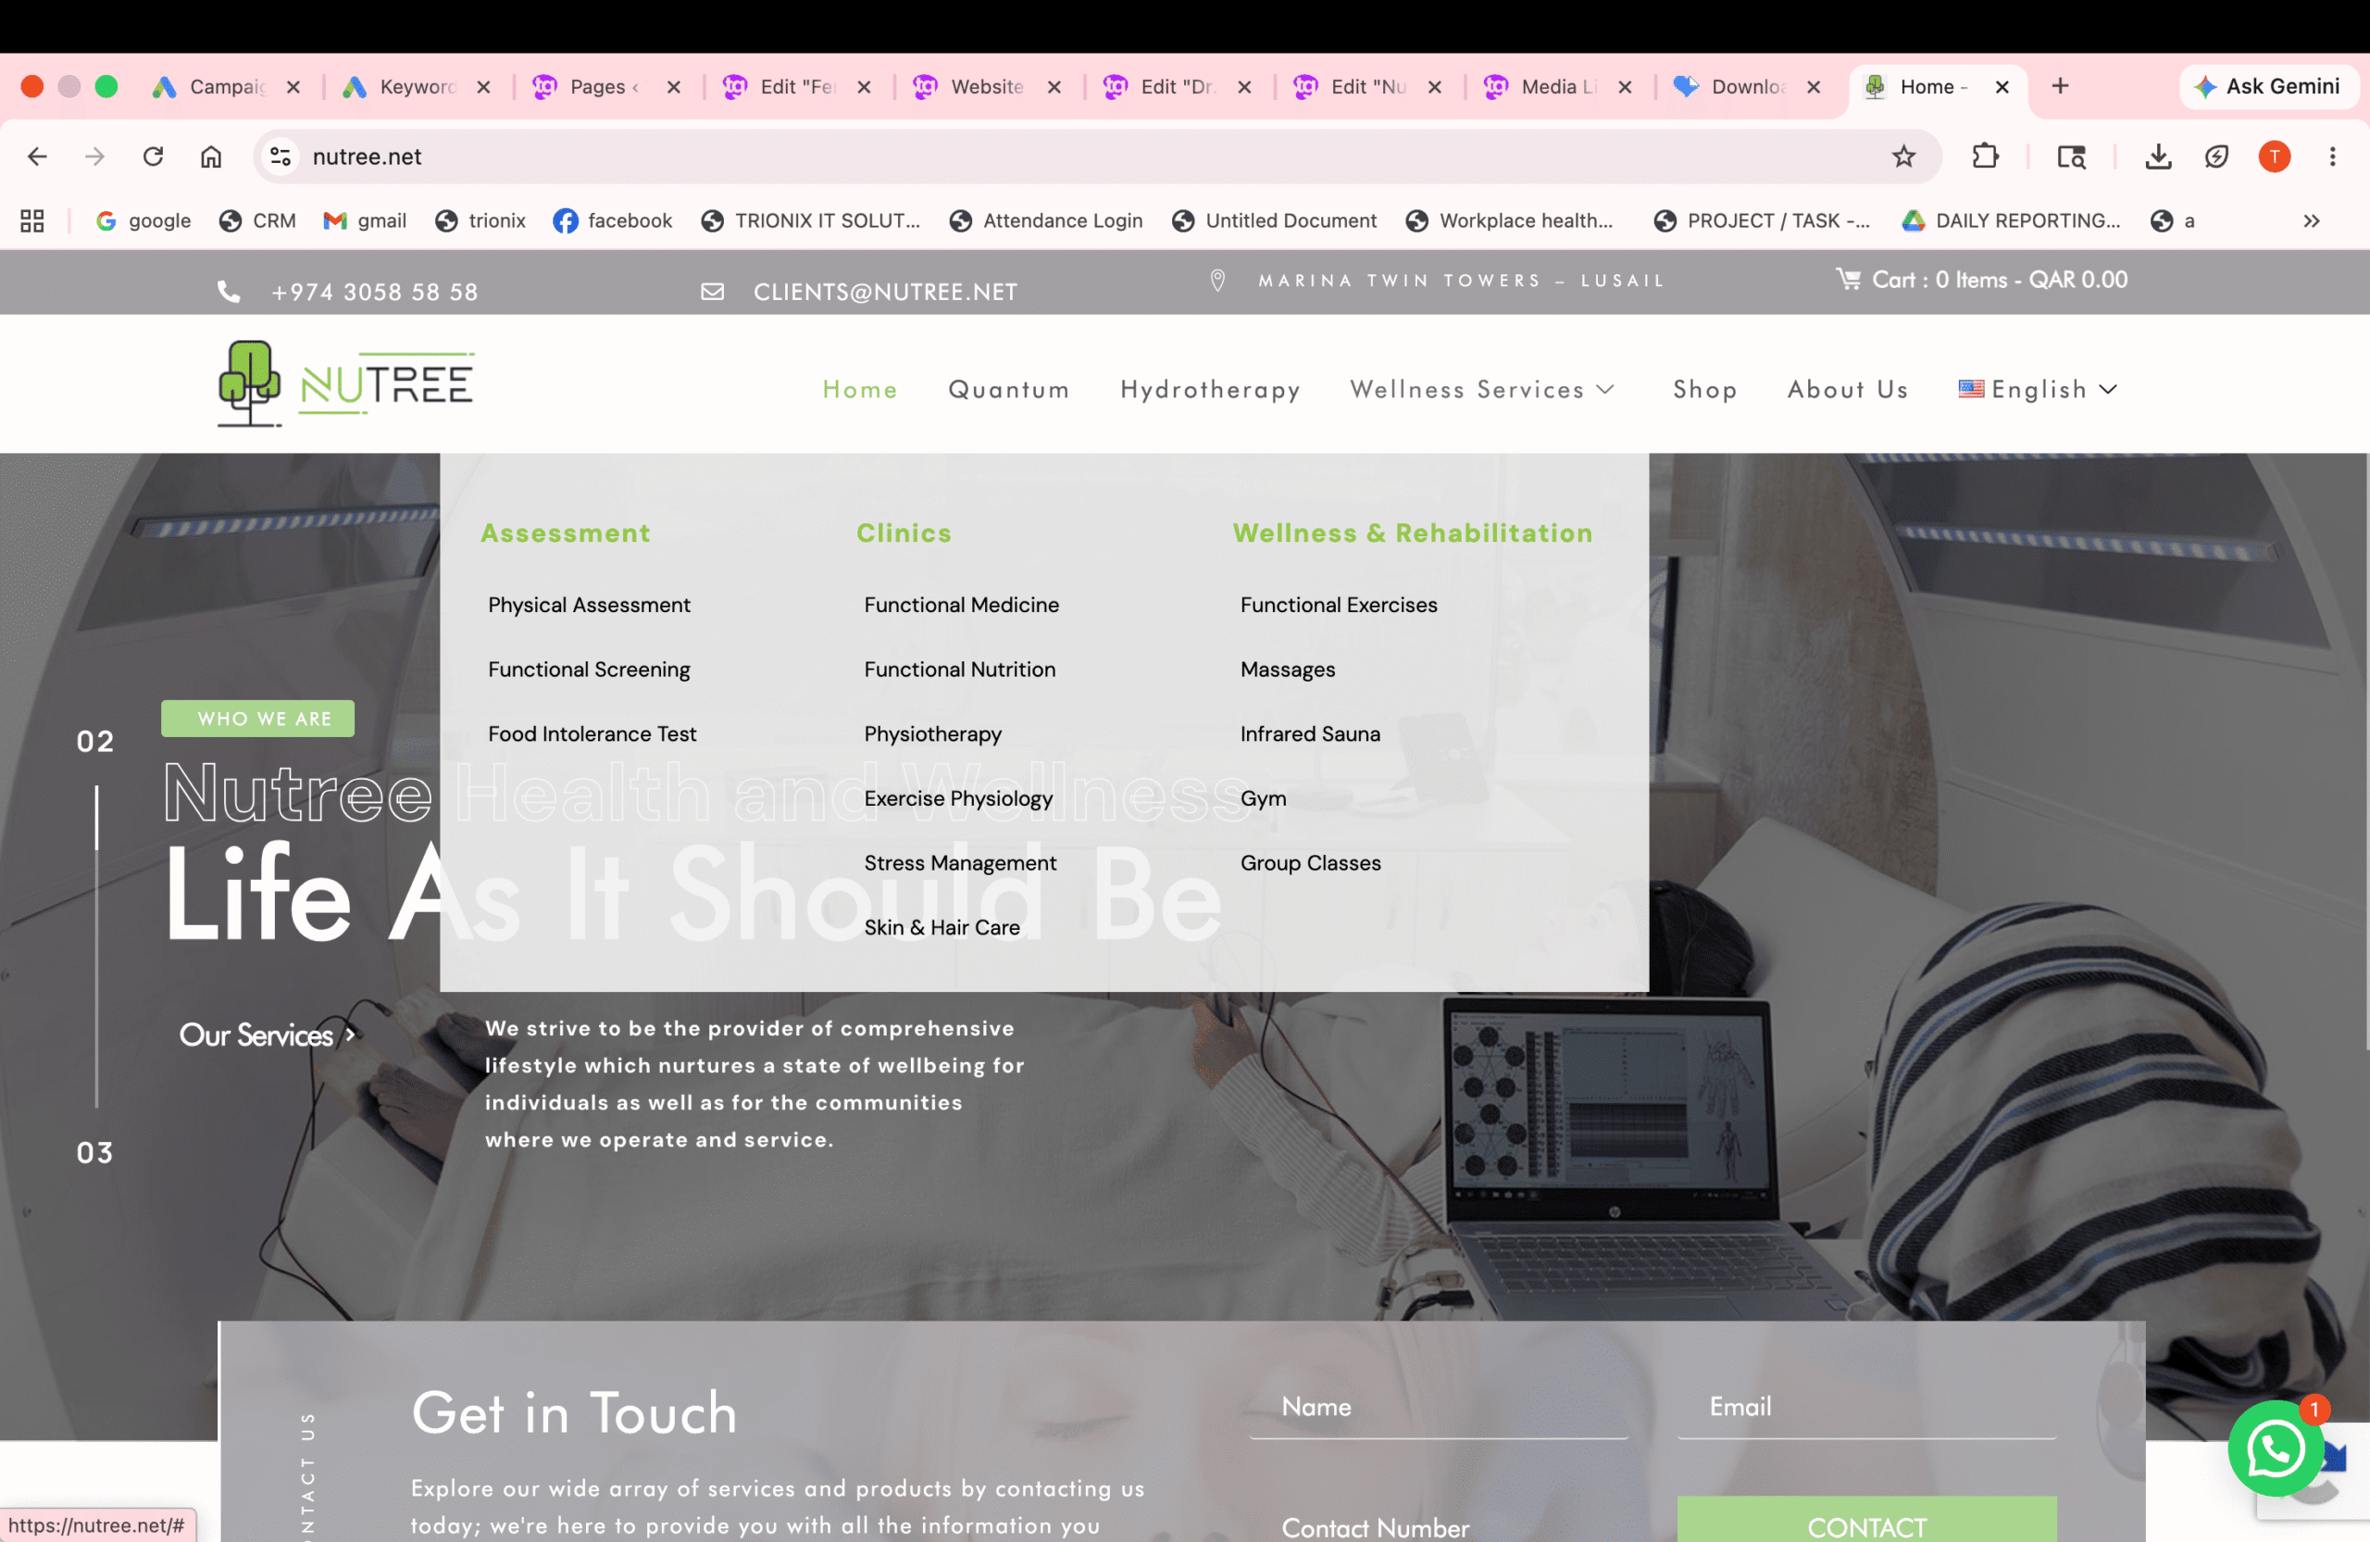Click the address bar URL nutree.net

367,157
